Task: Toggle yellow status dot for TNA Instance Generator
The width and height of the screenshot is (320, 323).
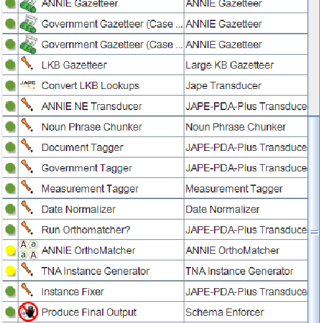Action: pos(10,271)
